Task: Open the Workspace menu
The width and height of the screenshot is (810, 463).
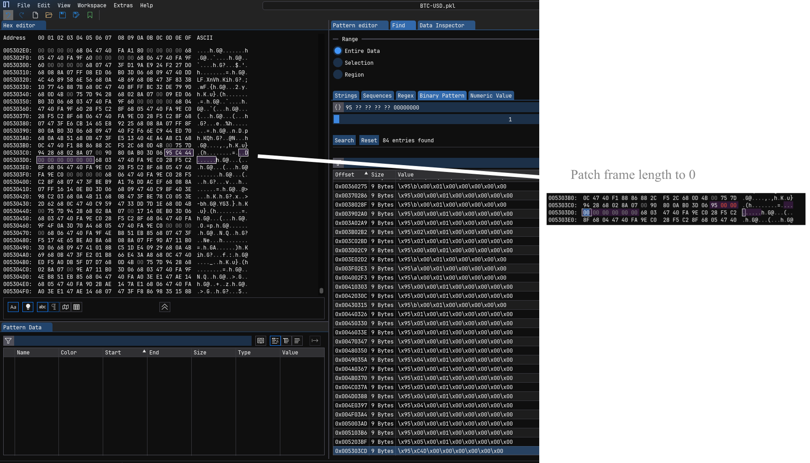Action: coord(91,5)
